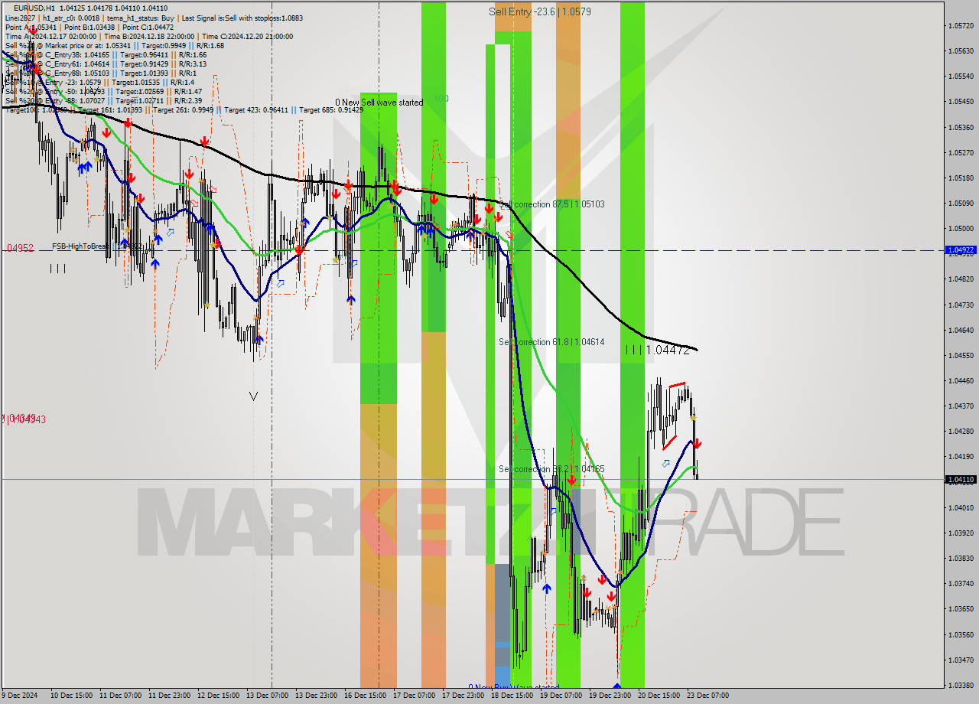
Task: Select the 'Sell correction 61.8 | 1.04614' label
Action: click(551, 342)
